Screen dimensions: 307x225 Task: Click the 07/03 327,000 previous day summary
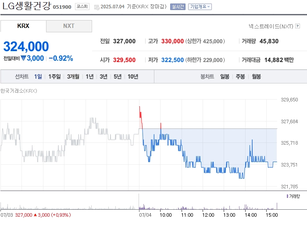point(36,215)
